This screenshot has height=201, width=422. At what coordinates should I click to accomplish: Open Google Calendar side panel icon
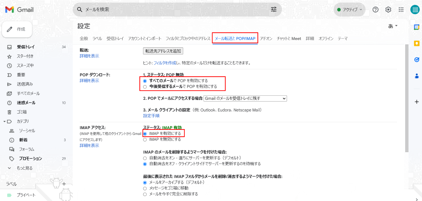coord(417,27)
